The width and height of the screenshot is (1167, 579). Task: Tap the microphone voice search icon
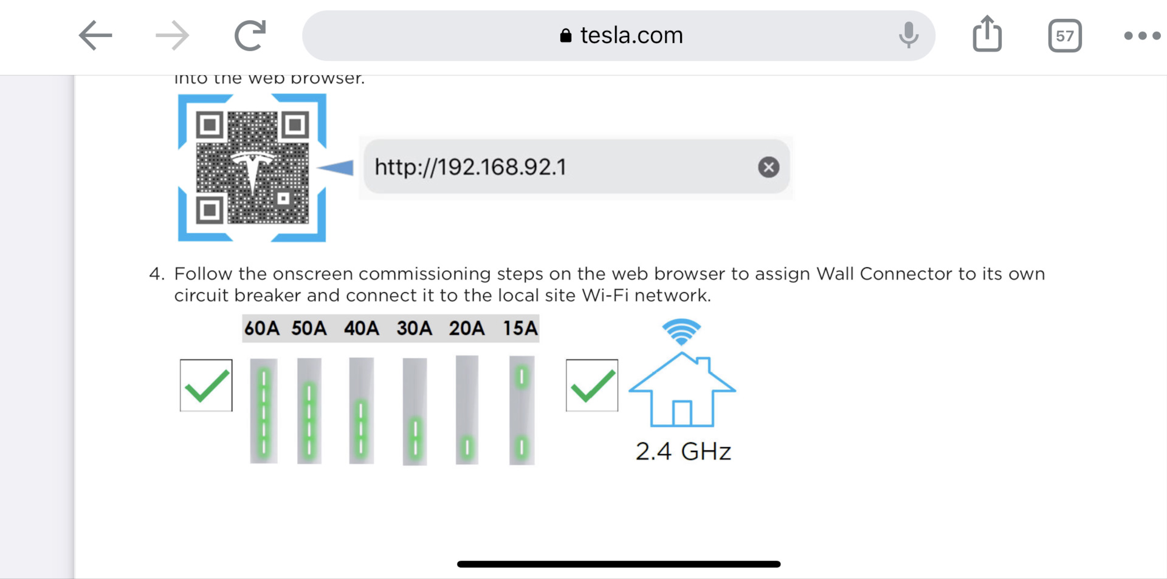909,35
